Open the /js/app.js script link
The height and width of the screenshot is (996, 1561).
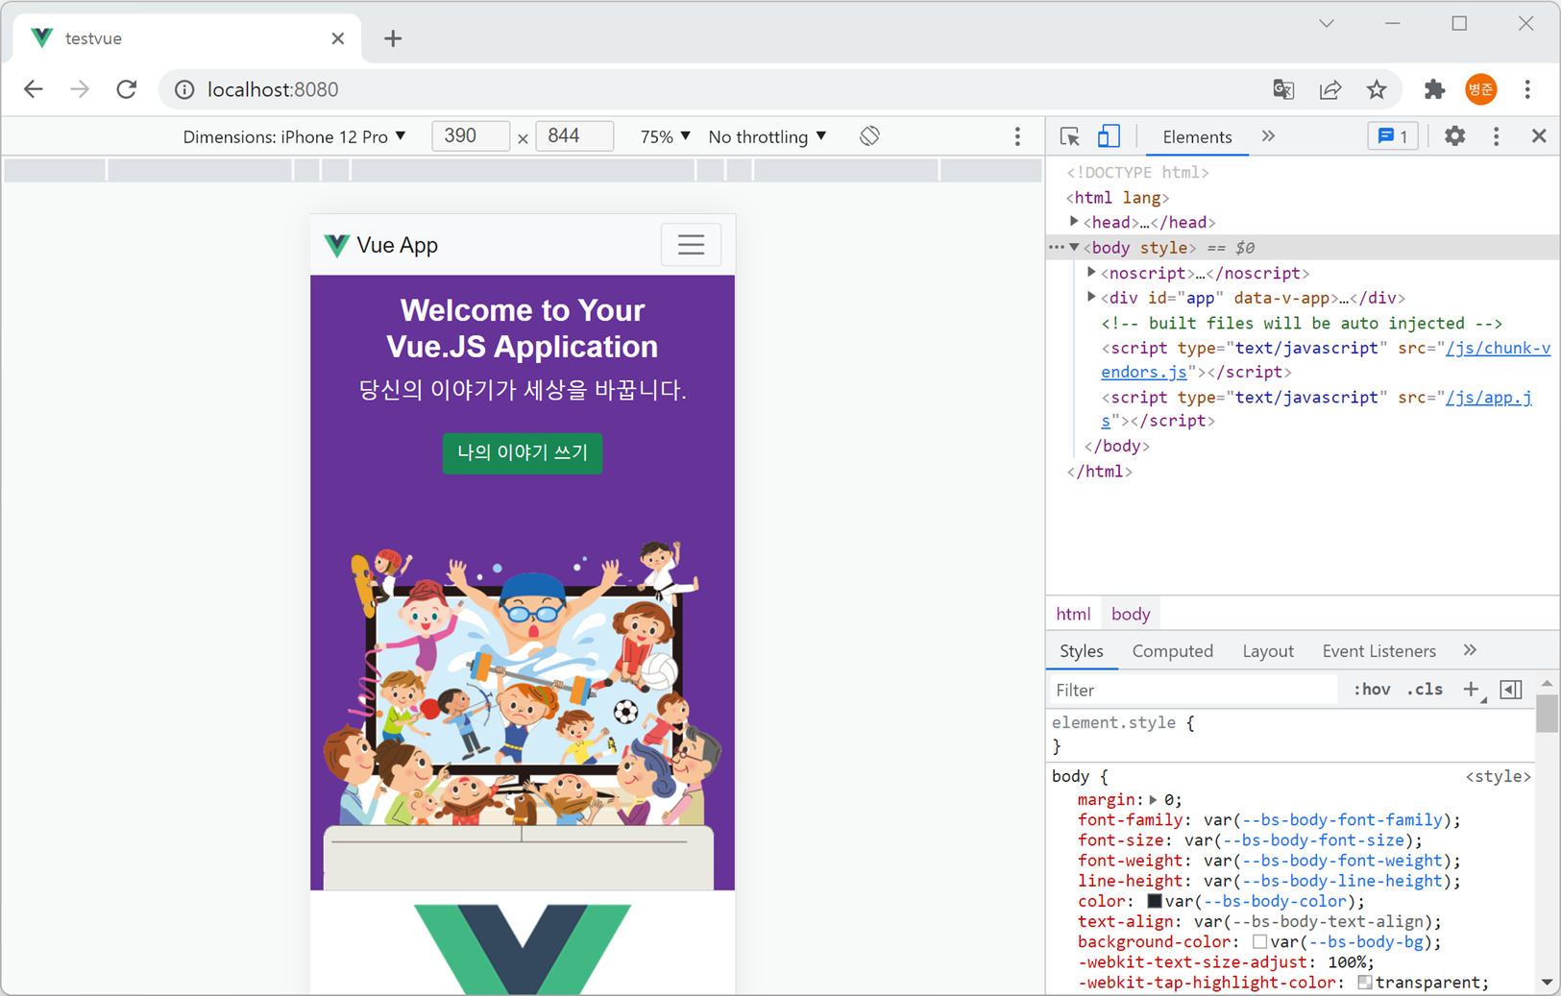pos(1488,398)
